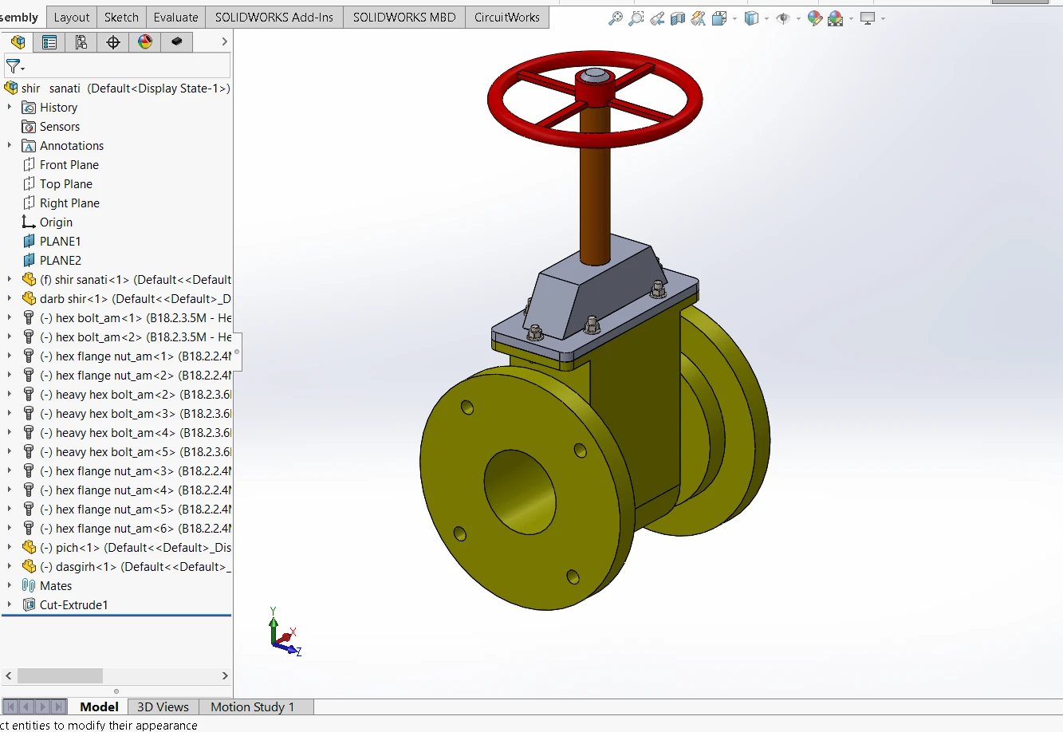Switch to Motion Study 1 tab
Viewport: 1063px width, 732px height.
click(252, 706)
